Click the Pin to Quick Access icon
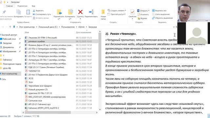This screenshot has width=210, height=118. (x=4, y=12)
